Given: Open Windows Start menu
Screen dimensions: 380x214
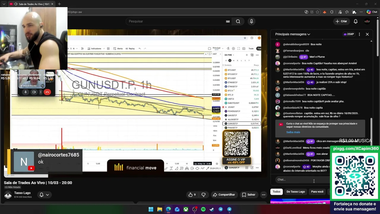Looking at the screenshot, I should click(x=151, y=209).
